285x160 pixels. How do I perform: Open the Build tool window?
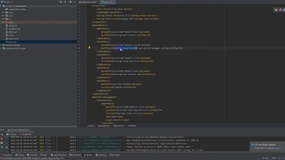point(44,155)
